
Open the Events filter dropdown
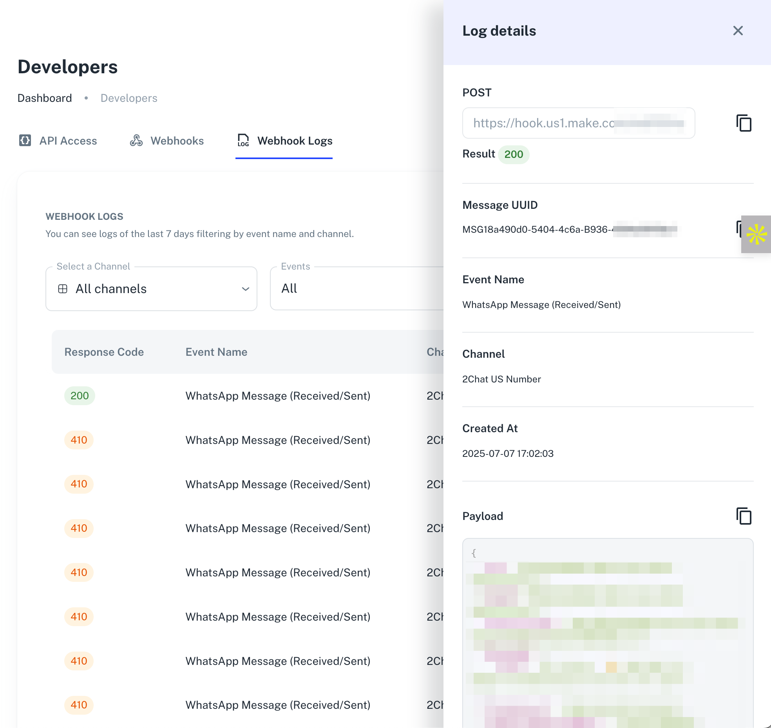(357, 288)
